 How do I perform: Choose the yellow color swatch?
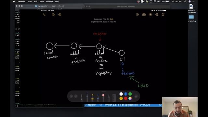pyautogui.click(x=121, y=98)
